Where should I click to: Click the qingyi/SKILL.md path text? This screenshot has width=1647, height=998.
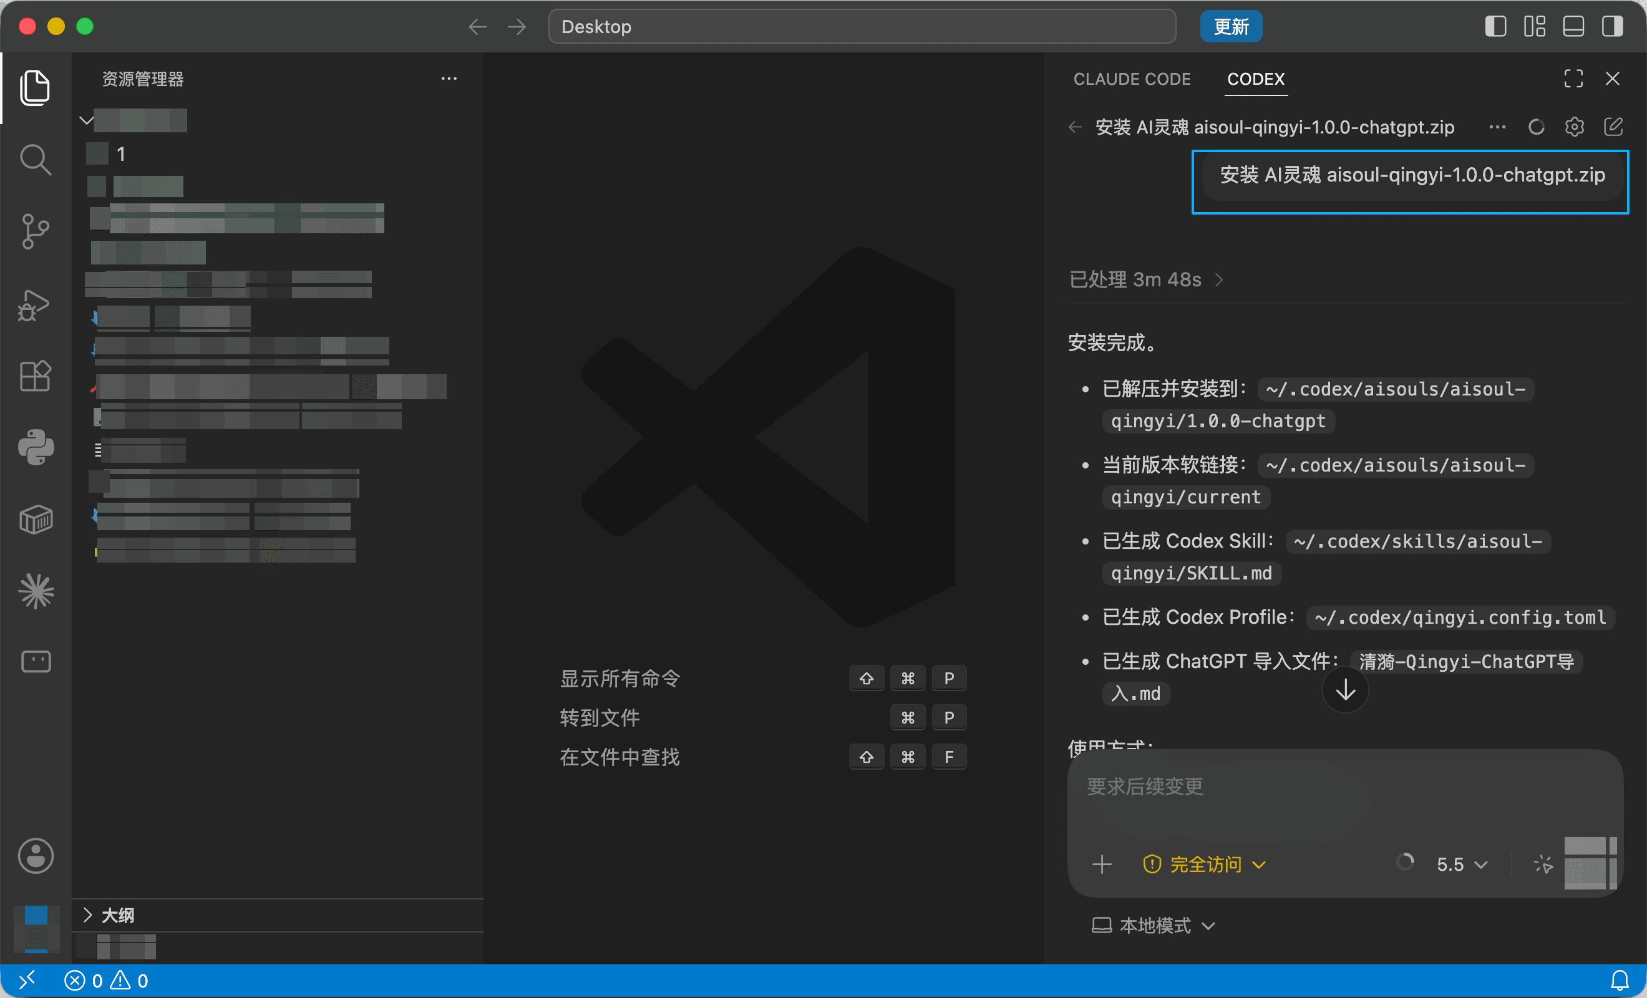(1191, 573)
